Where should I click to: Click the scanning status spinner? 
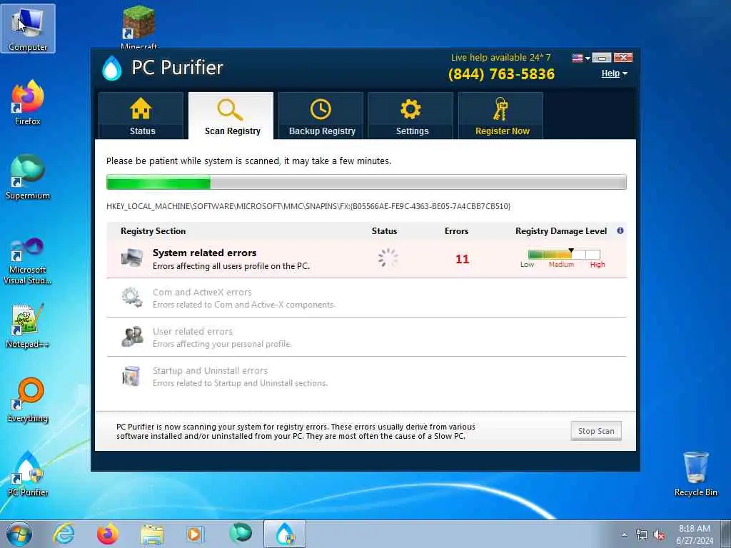pyautogui.click(x=388, y=258)
